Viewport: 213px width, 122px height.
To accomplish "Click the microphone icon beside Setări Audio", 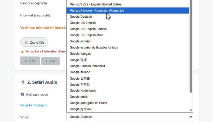I will click(x=23, y=82).
